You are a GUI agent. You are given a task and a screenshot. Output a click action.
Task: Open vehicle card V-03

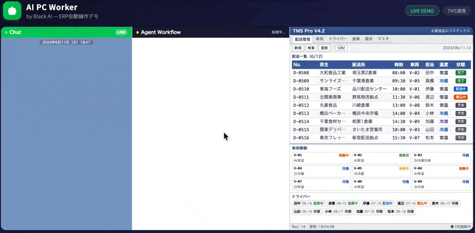(441, 158)
